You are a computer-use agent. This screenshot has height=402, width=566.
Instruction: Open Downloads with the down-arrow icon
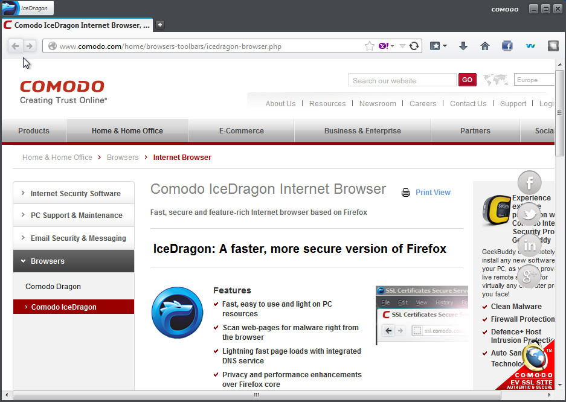(463, 46)
